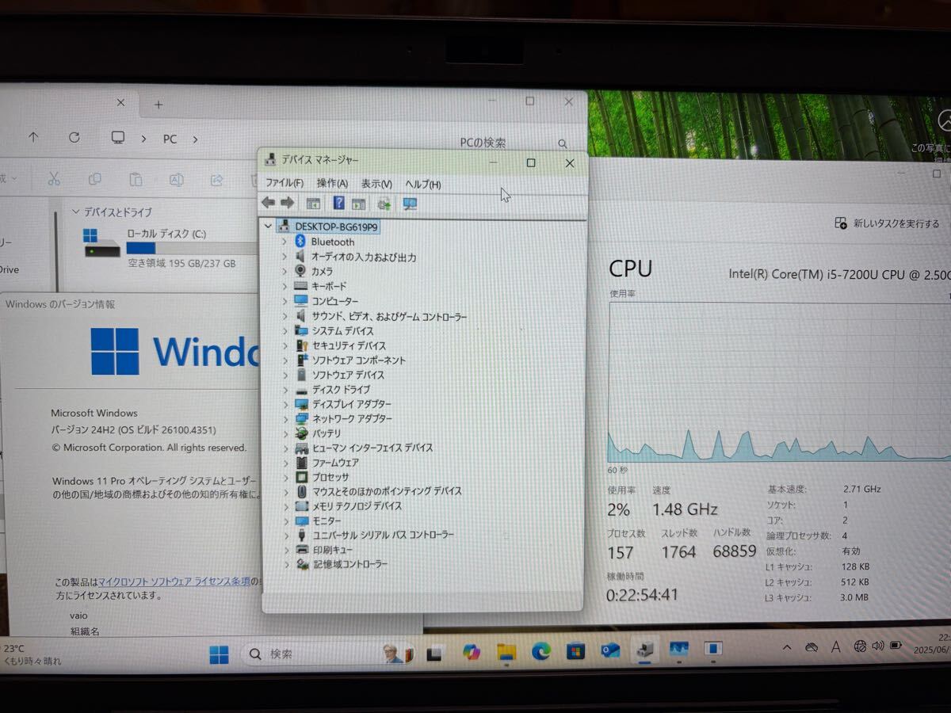Click the Up arrow in Explorer navigation
This screenshot has width=951, height=713.
[x=33, y=137]
